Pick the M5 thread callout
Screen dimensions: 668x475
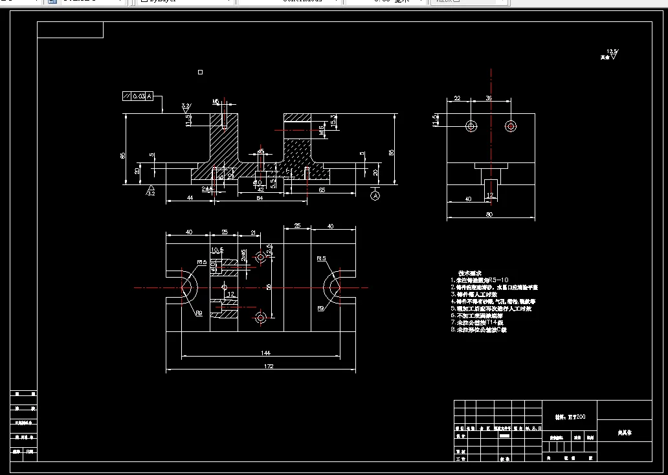[x=216, y=102]
